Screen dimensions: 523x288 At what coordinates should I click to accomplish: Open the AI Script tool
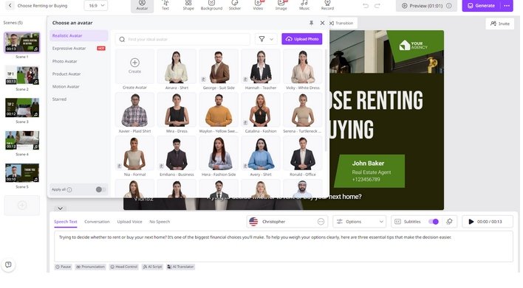tap(152, 267)
